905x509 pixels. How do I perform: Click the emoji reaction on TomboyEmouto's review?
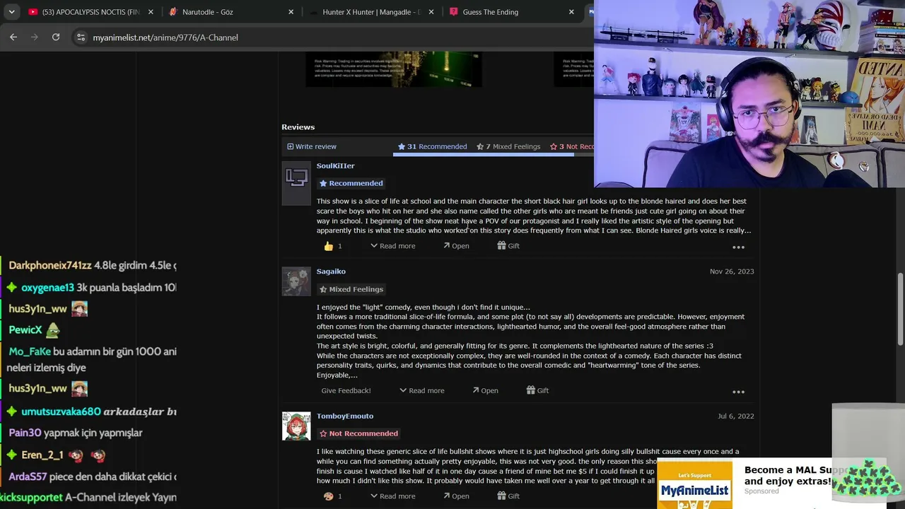click(328, 496)
